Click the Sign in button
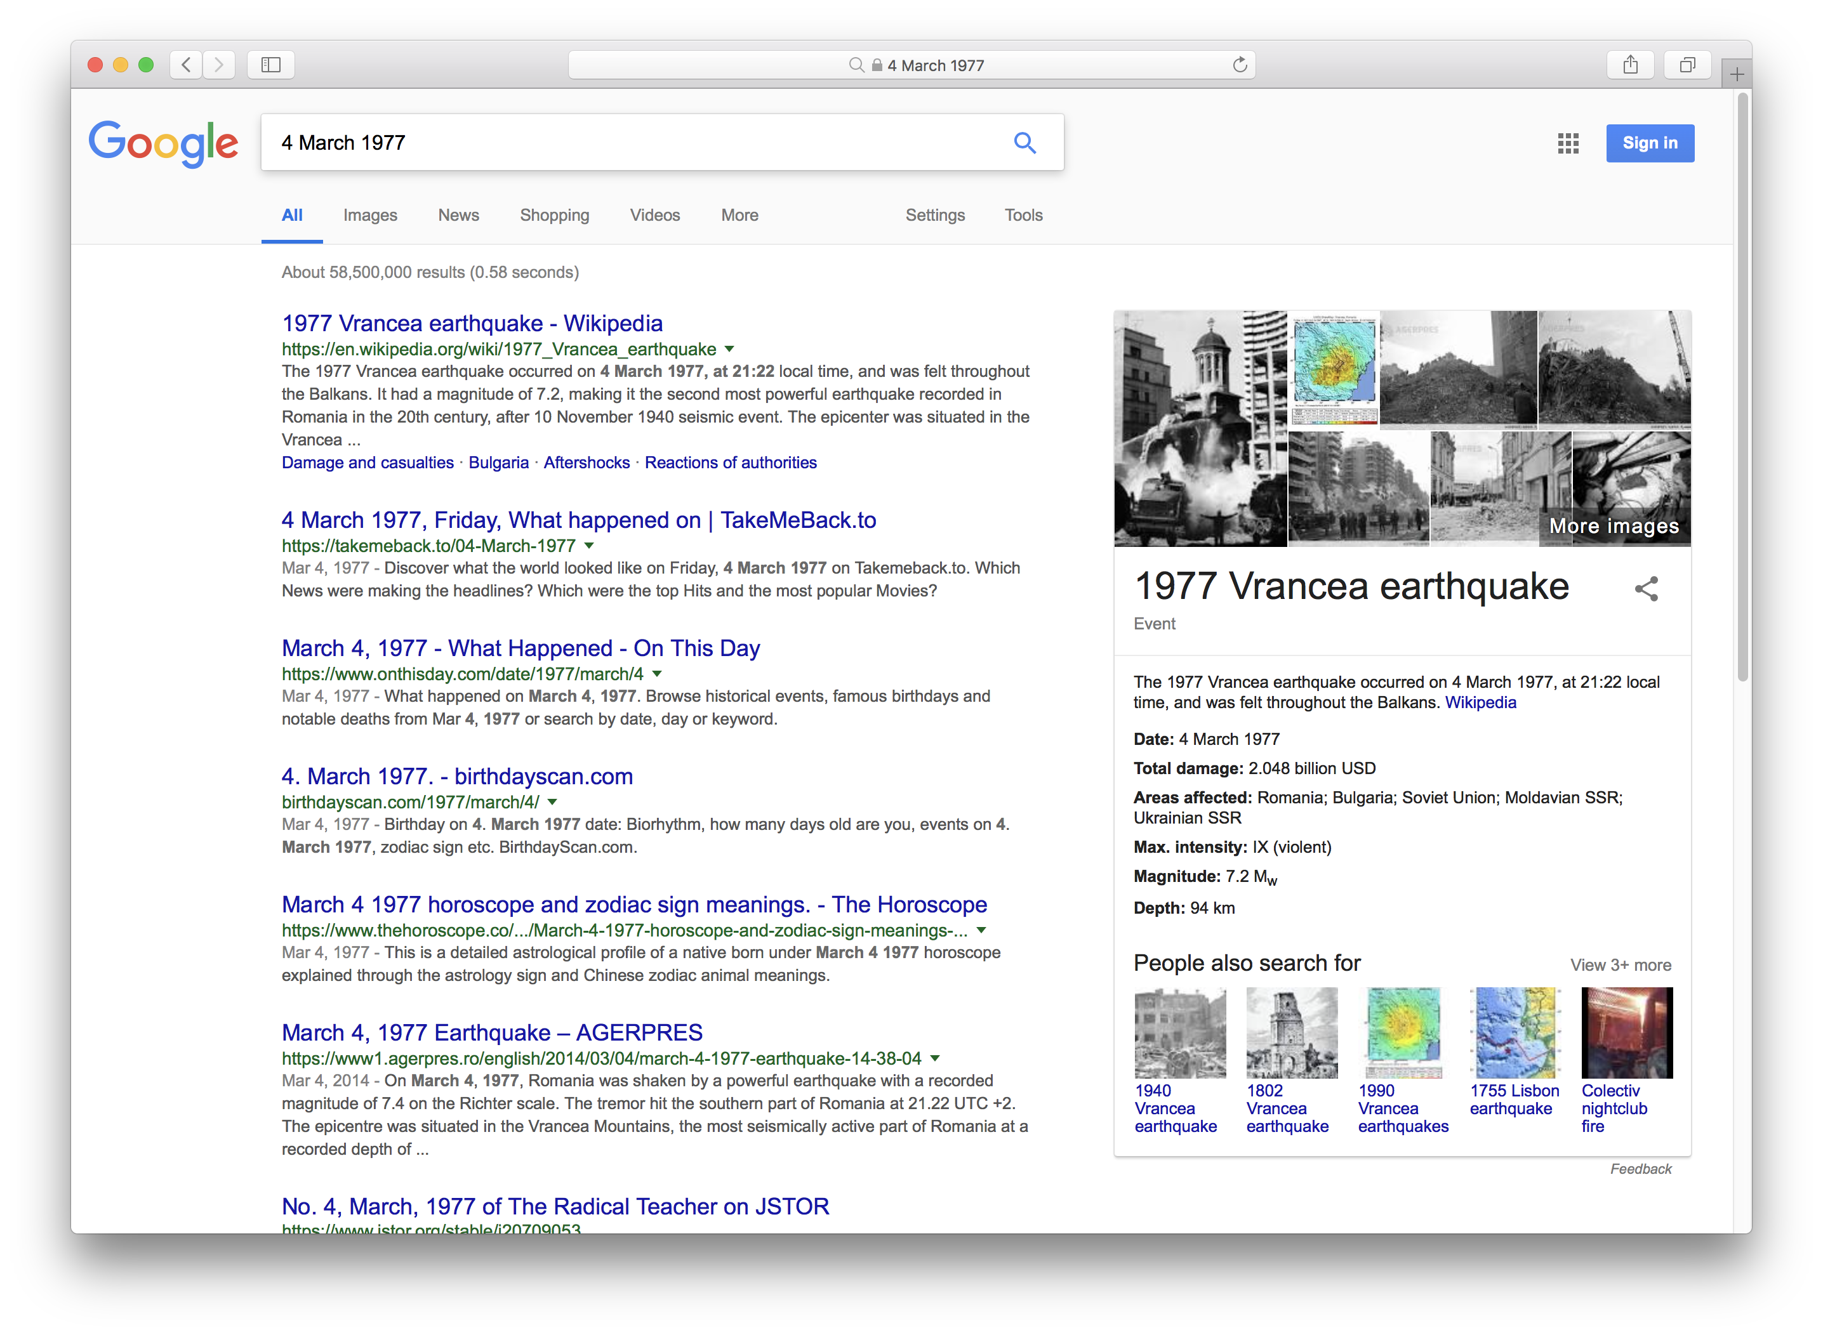The height and width of the screenshot is (1335, 1823). click(x=1649, y=143)
